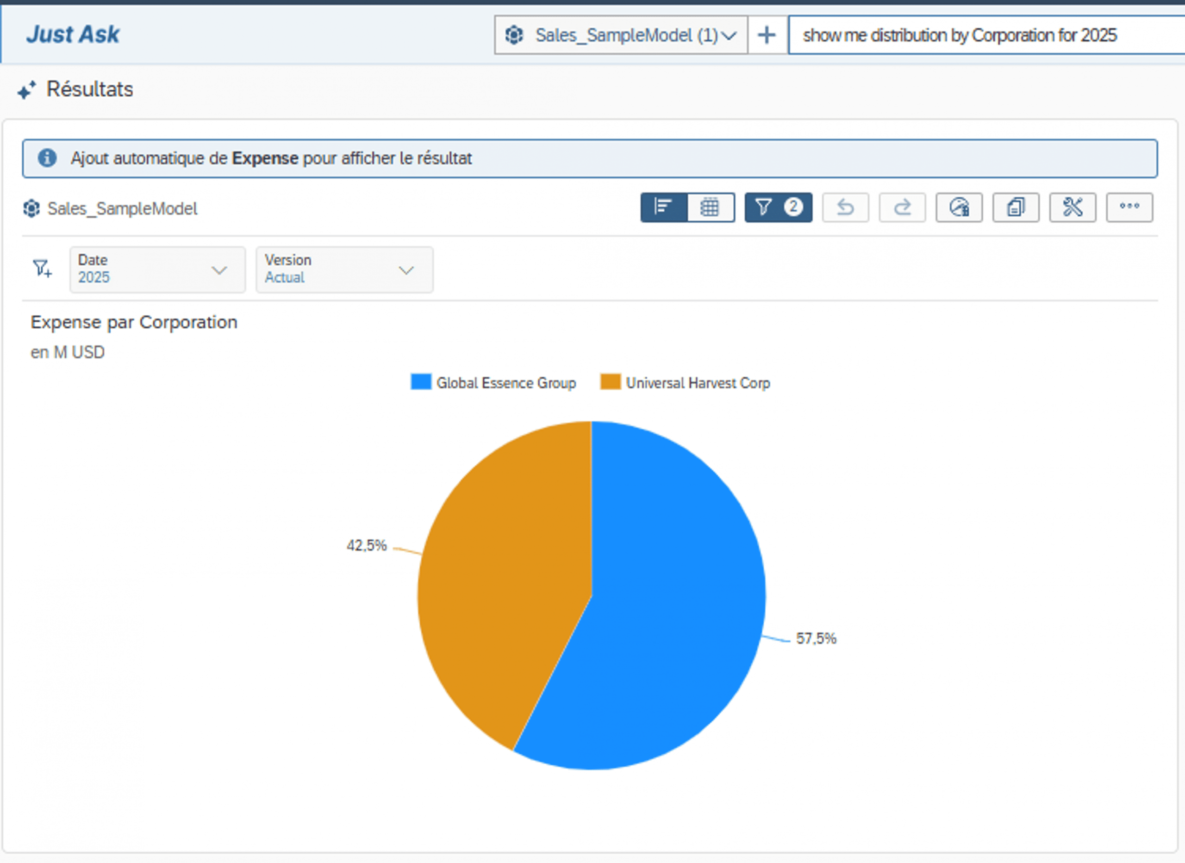The width and height of the screenshot is (1185, 863).
Task: Open the wrench and scissors tools icon
Action: click(1072, 207)
